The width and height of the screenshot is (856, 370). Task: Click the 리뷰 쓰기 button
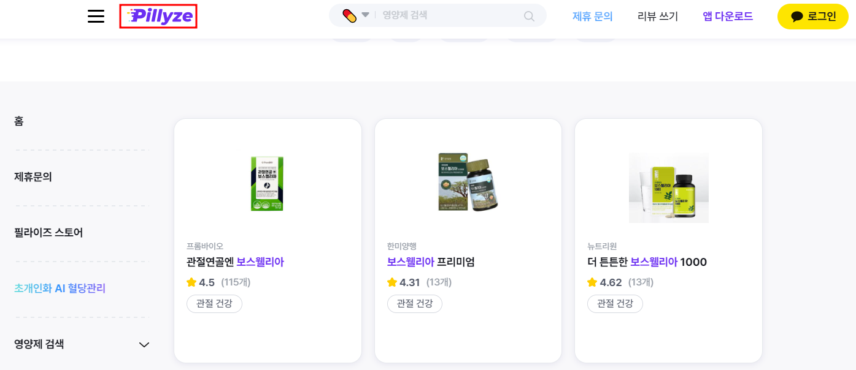point(657,17)
